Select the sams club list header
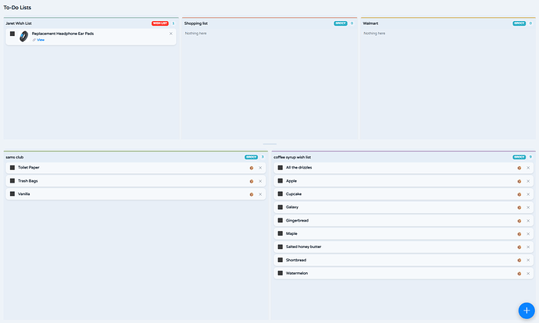539x323 pixels. tap(14, 158)
